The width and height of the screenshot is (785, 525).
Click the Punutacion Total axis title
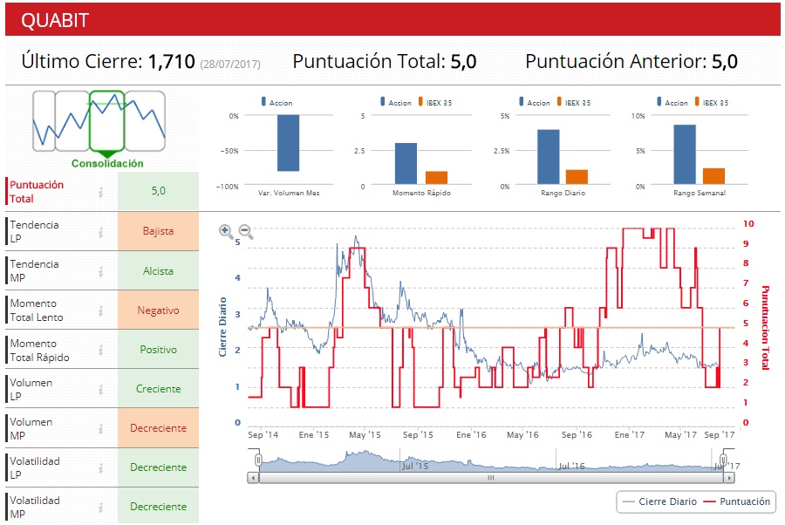765,328
